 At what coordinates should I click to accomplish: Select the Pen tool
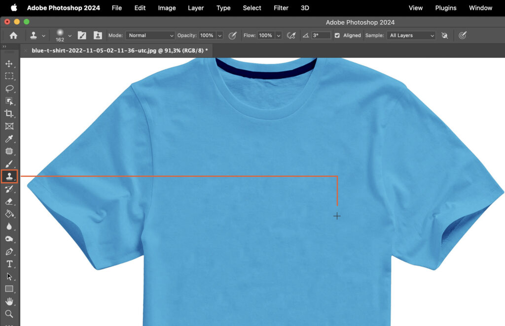click(x=10, y=251)
